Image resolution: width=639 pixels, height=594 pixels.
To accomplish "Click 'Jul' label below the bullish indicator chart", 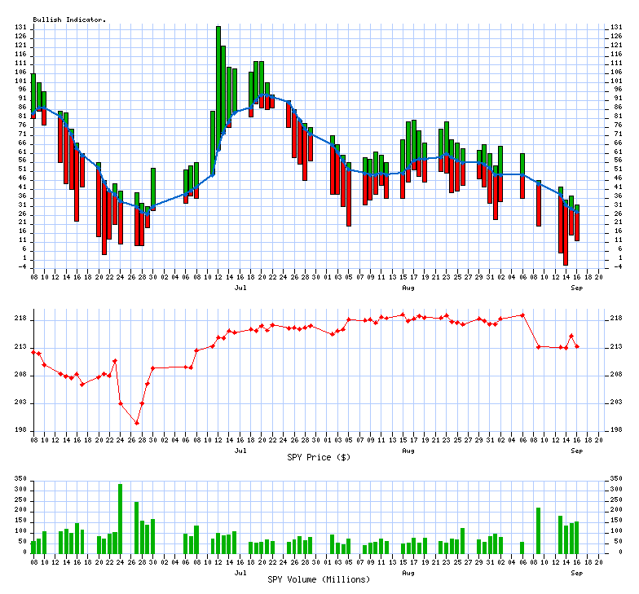I will (x=240, y=288).
